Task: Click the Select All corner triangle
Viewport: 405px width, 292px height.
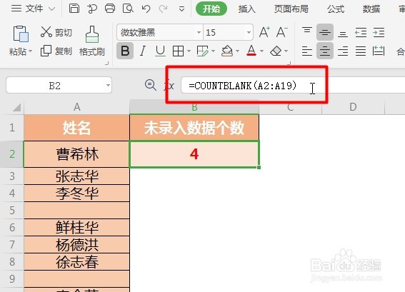Action: pyautogui.click(x=16, y=107)
